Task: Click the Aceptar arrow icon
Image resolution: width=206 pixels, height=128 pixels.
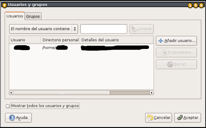Action: (179, 118)
